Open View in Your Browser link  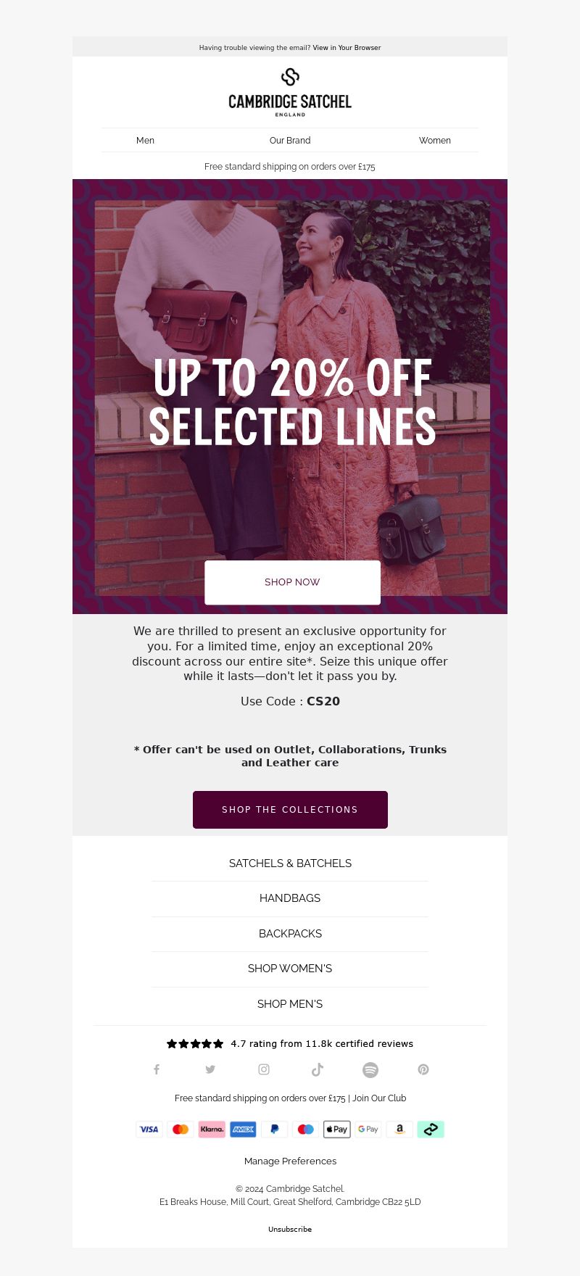click(347, 48)
